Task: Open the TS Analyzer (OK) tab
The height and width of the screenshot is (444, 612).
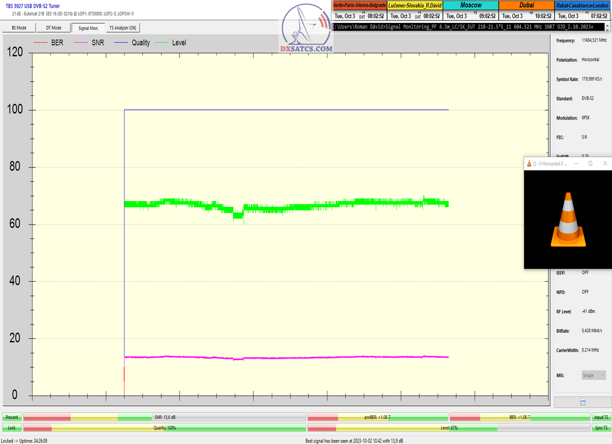Action: pyautogui.click(x=122, y=28)
